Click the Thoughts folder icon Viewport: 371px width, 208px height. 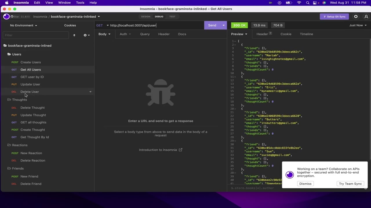(x=9, y=100)
